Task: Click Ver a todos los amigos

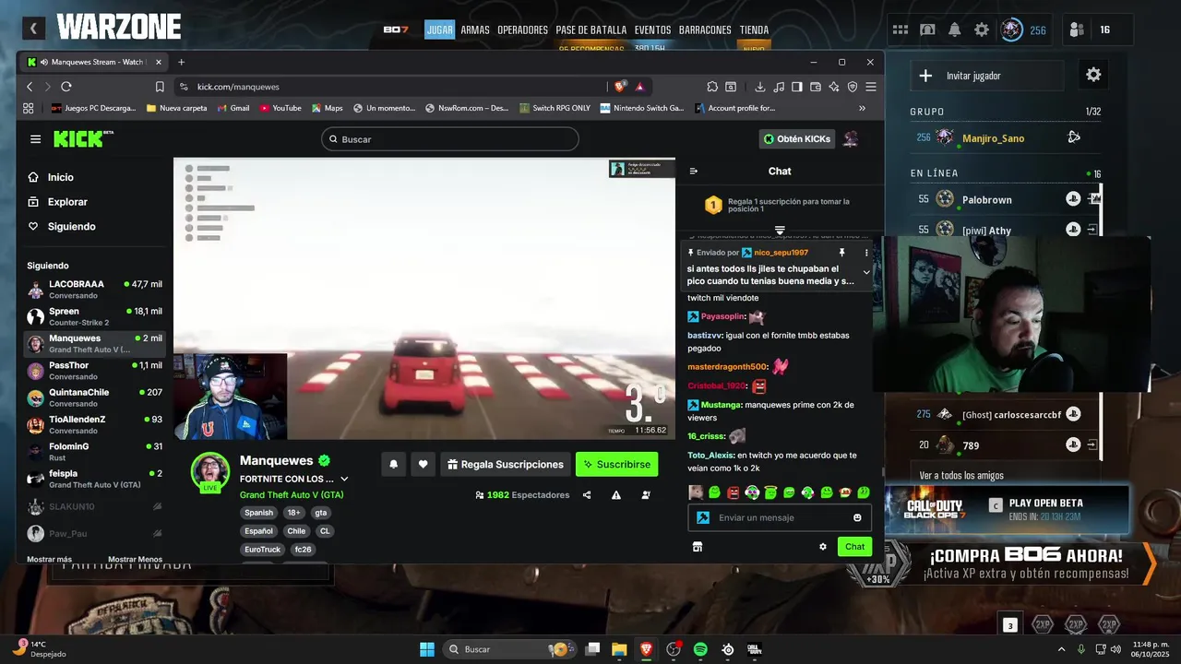Action: [x=961, y=475]
